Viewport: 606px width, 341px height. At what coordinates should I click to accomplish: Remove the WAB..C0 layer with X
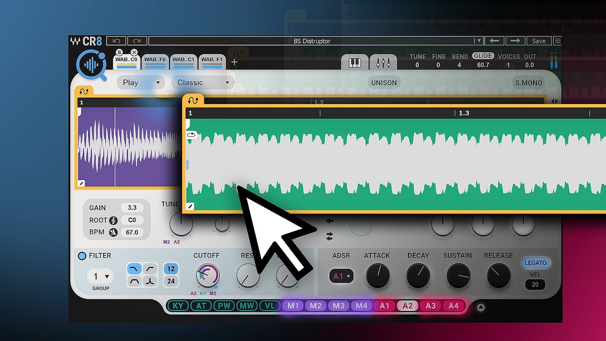tap(134, 53)
